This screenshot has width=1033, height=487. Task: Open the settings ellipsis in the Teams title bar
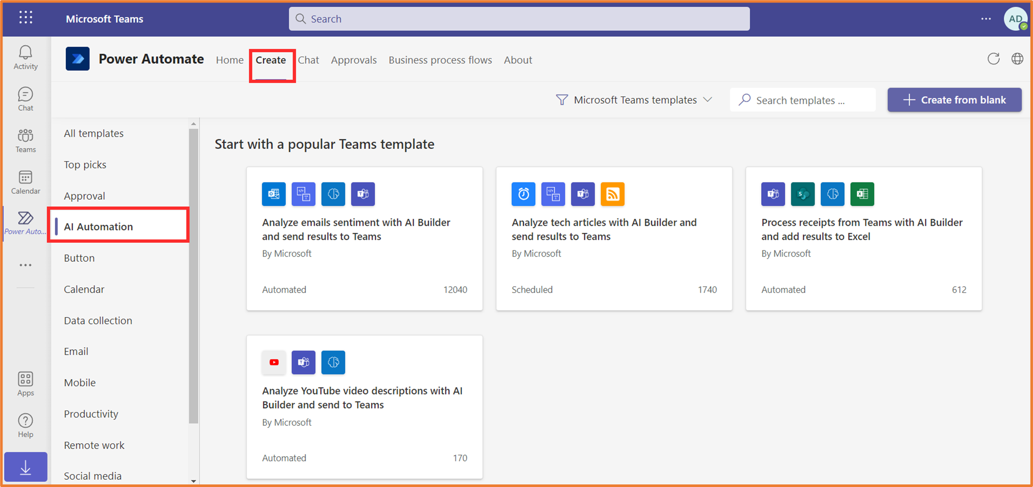tap(985, 18)
